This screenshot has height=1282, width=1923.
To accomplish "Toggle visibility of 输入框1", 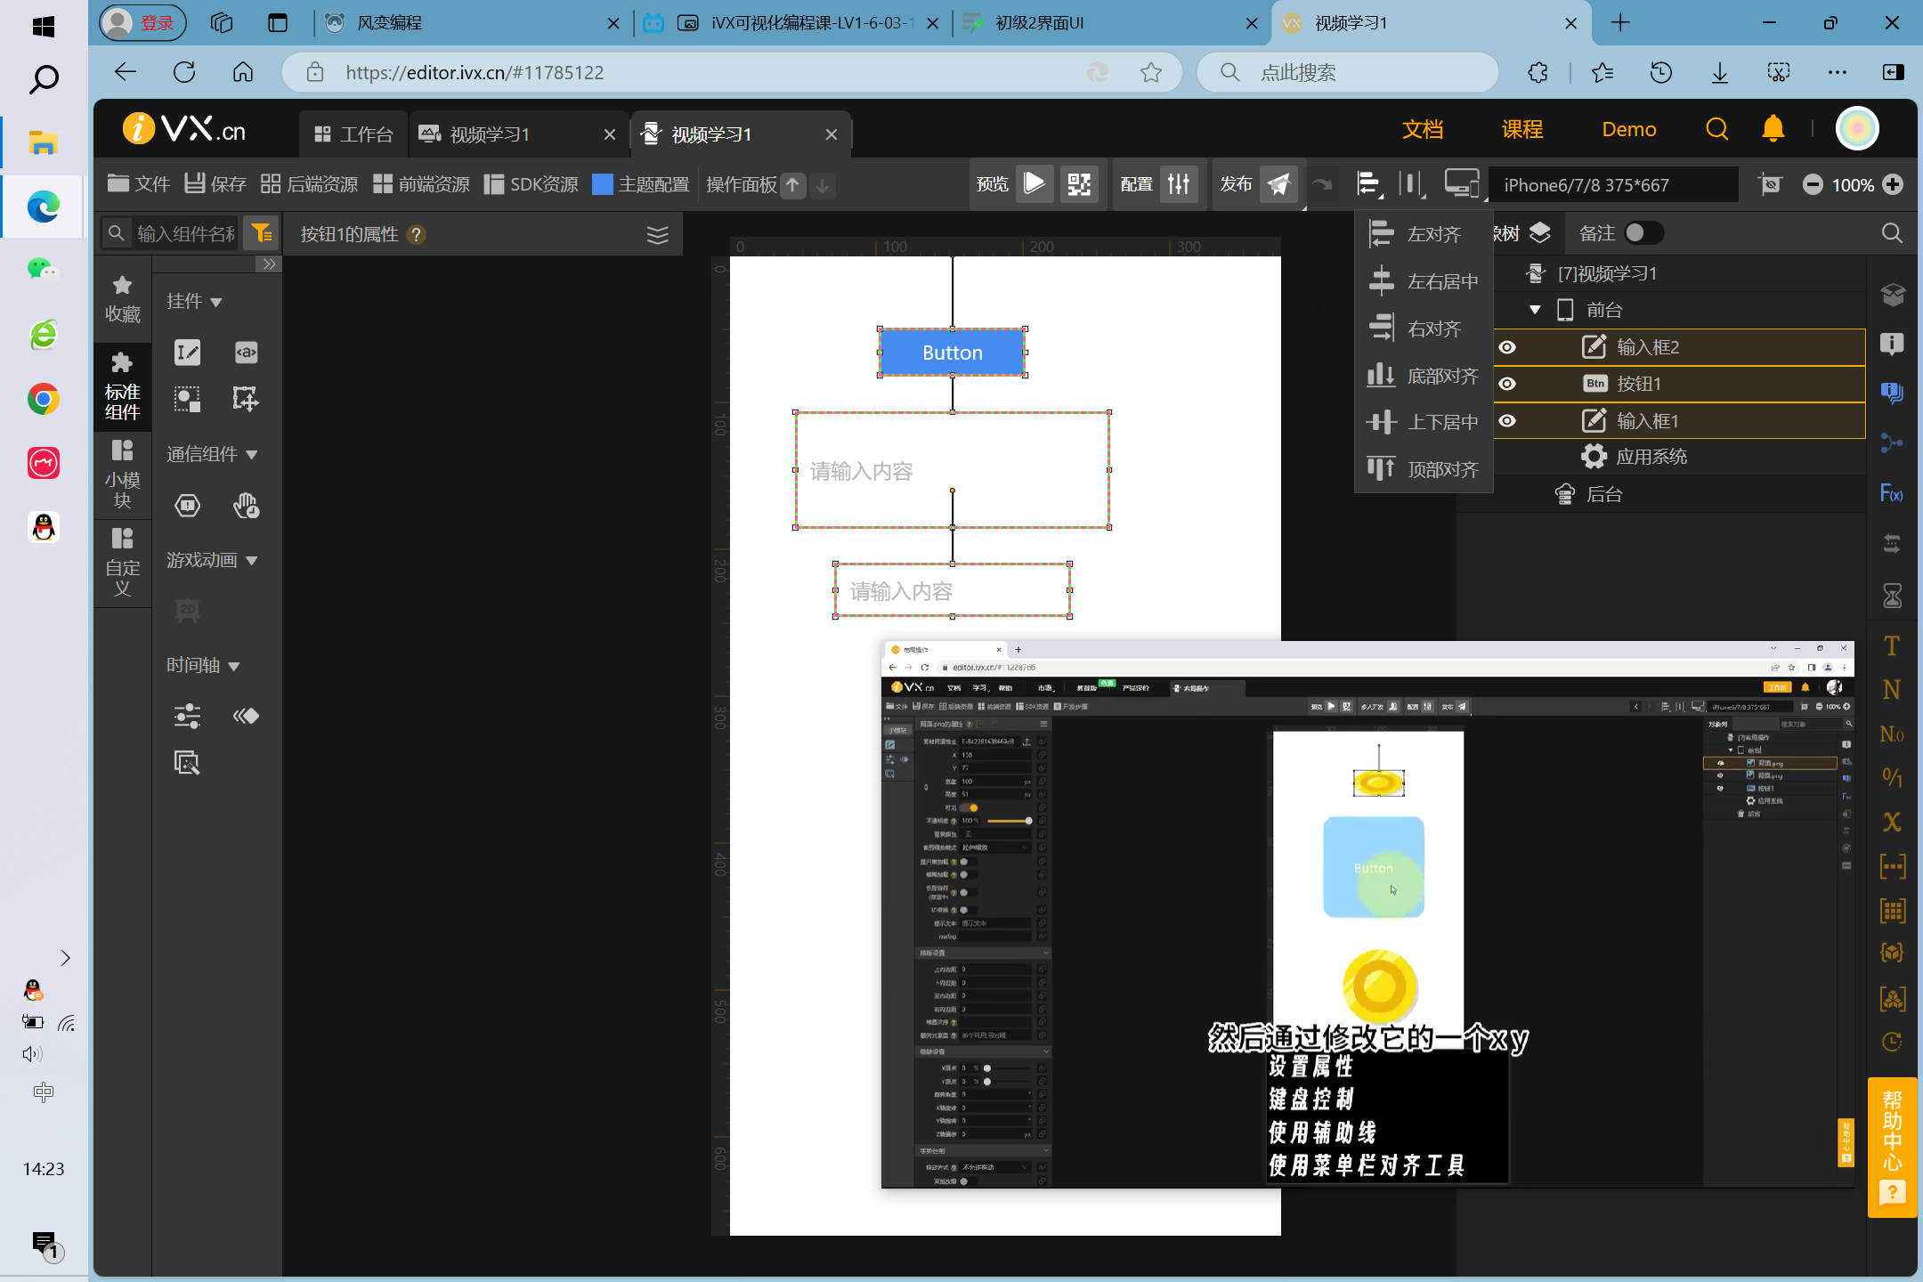I will (x=1507, y=420).
